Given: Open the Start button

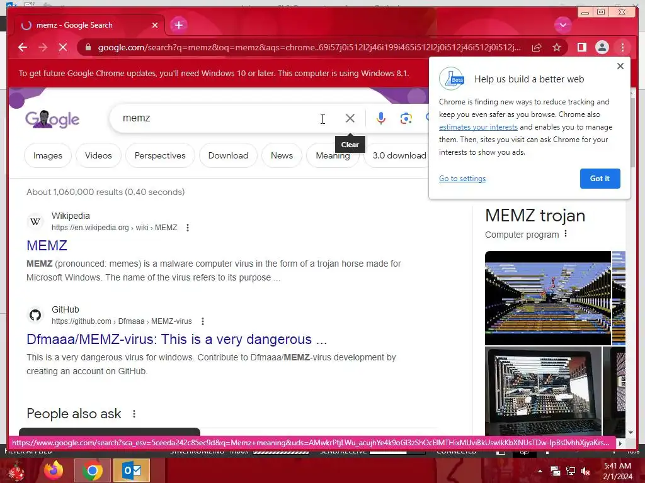Looking at the screenshot, I should 16,472.
